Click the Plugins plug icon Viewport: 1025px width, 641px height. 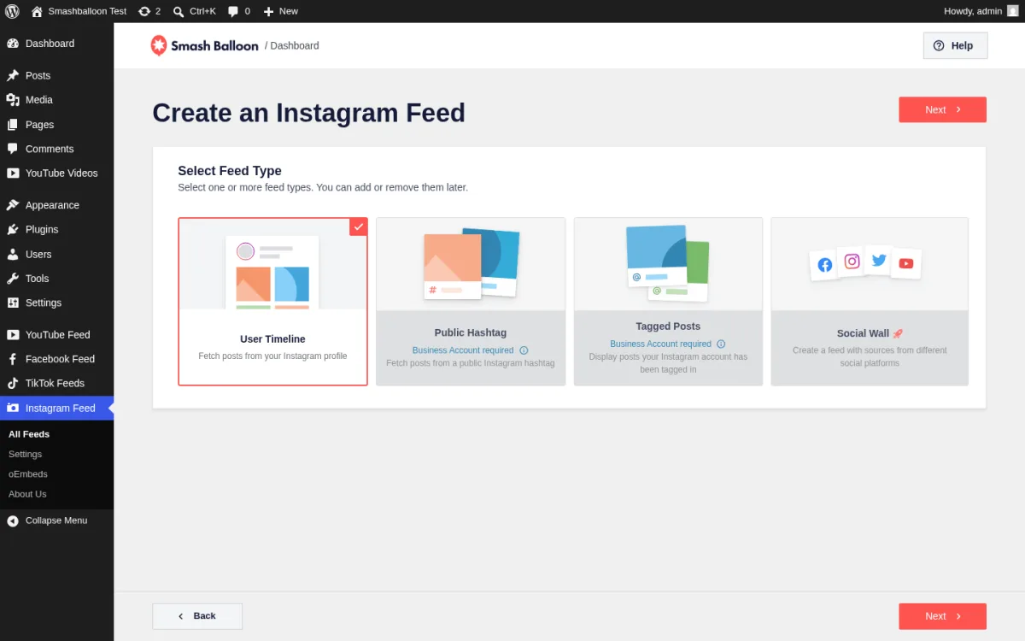click(x=13, y=229)
